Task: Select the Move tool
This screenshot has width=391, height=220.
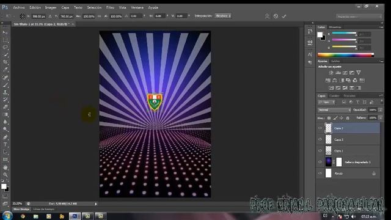Action: pyautogui.click(x=5, y=32)
